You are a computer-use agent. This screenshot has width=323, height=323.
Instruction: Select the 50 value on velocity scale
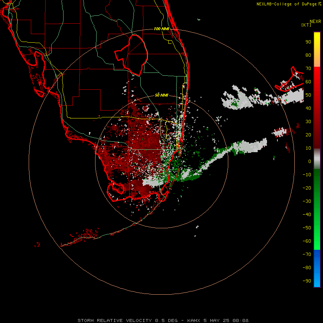308,95
